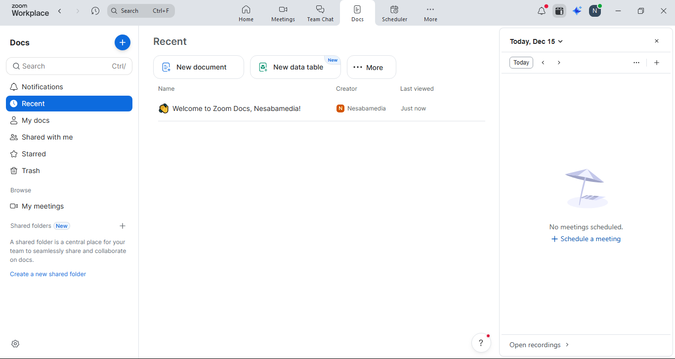
Task: Open Starred docs in the sidebar
Action: pyautogui.click(x=34, y=154)
